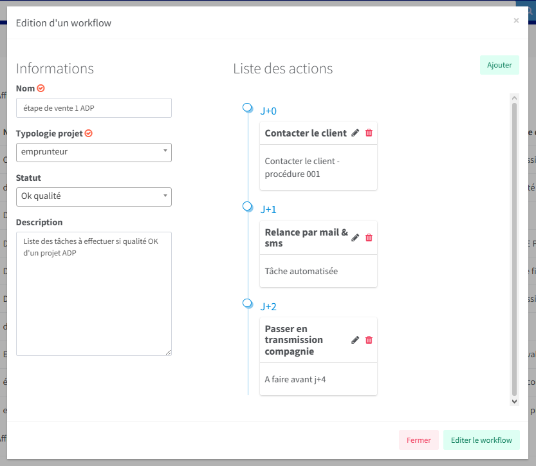Open the Statut dropdown showing Ok qualité
The image size is (536, 466).
[93, 196]
